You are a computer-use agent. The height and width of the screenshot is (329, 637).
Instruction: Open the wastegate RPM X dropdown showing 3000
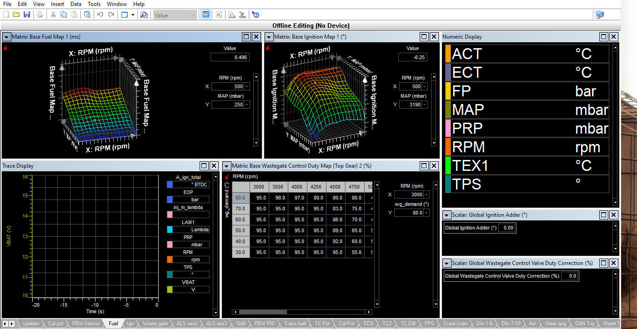point(427,194)
